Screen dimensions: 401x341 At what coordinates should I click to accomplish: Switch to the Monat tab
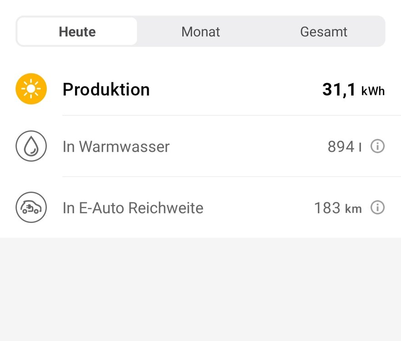pyautogui.click(x=200, y=31)
